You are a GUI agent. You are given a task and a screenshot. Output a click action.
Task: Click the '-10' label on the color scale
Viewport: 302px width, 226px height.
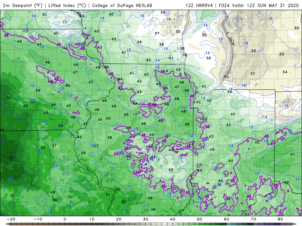point(38,219)
